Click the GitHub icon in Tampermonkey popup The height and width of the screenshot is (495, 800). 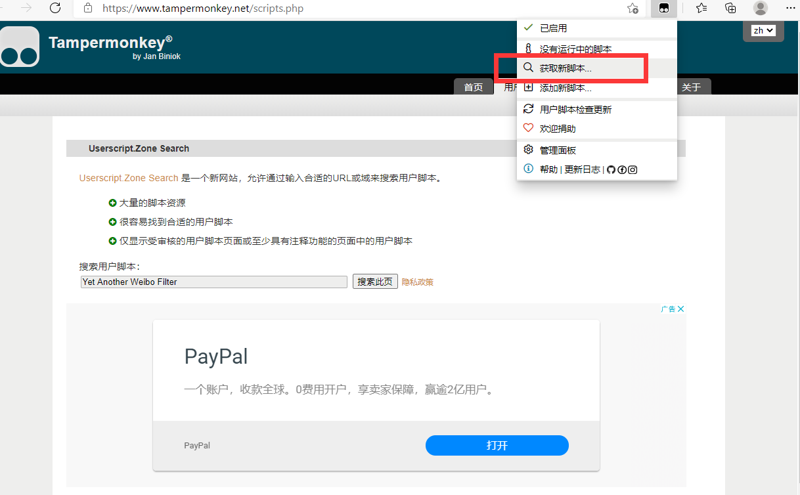[611, 169]
